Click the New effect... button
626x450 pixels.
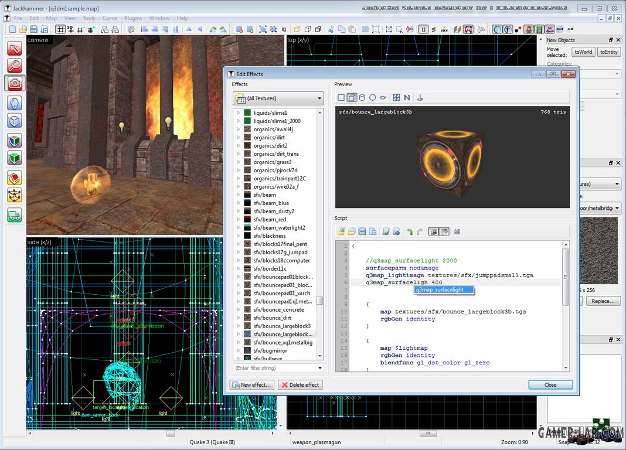coord(252,385)
